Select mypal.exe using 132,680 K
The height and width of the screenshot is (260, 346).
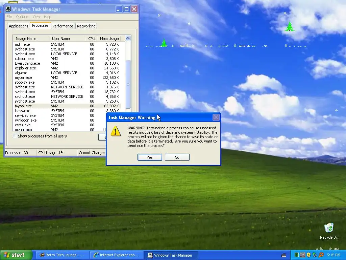(67, 78)
